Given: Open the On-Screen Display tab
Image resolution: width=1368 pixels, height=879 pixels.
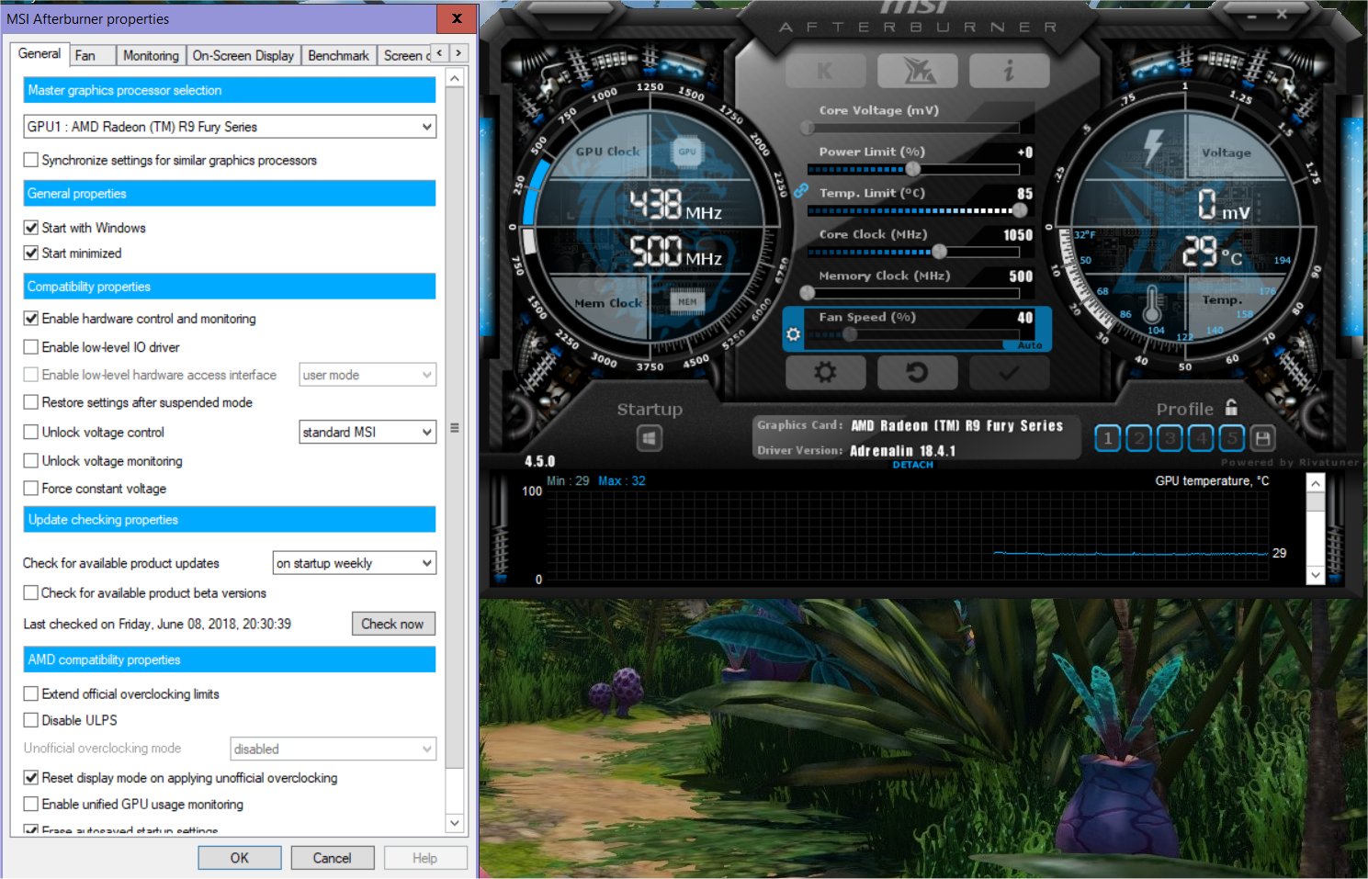Looking at the screenshot, I should [x=243, y=55].
